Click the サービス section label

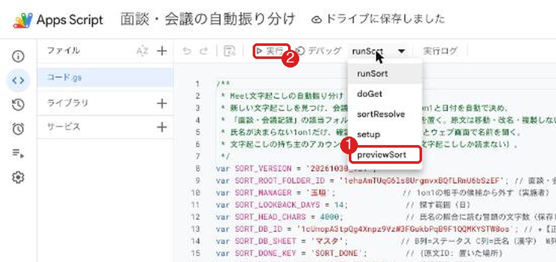(x=64, y=126)
